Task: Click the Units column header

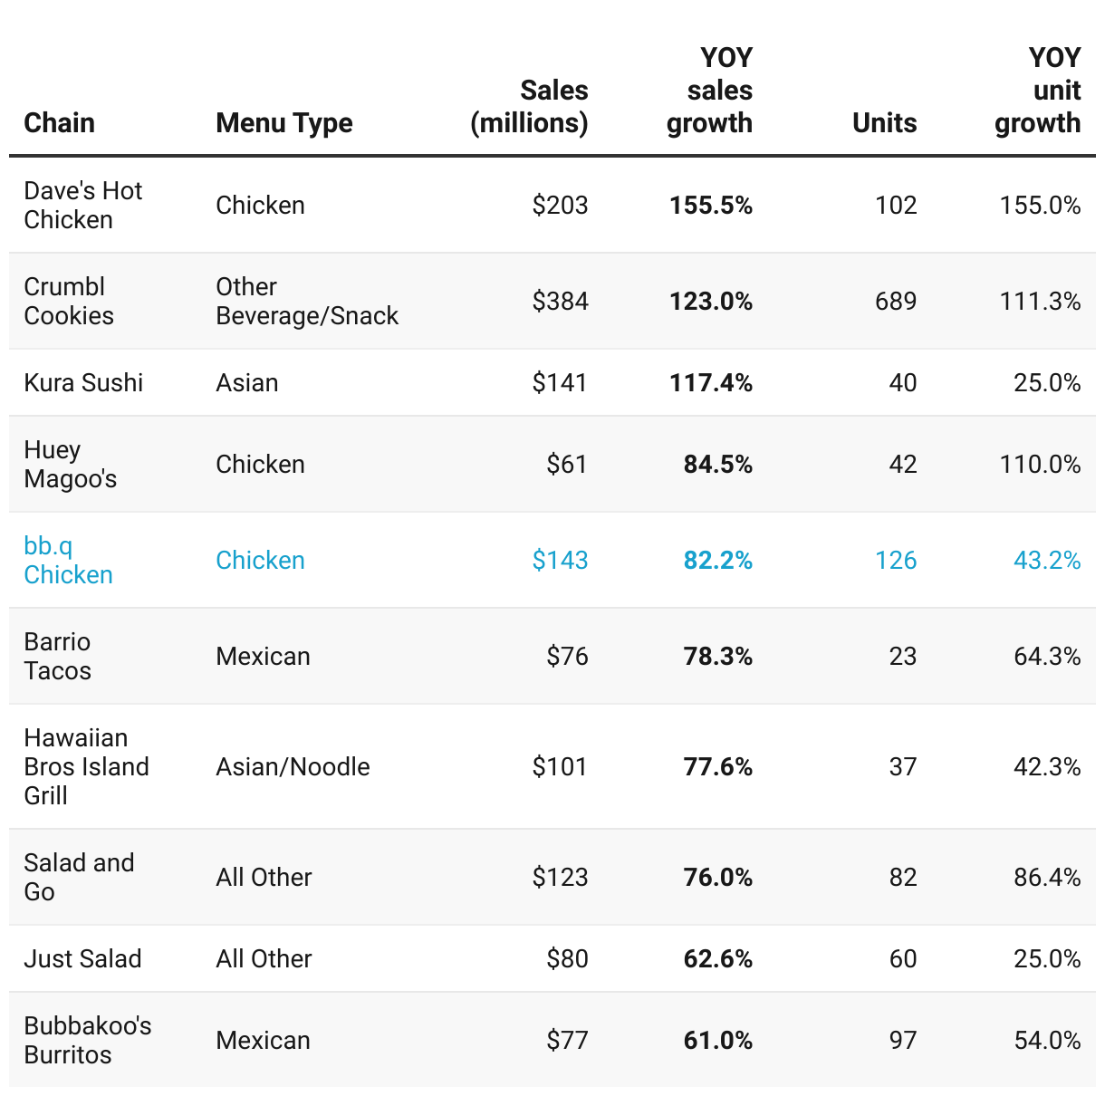Action: pyautogui.click(x=884, y=122)
